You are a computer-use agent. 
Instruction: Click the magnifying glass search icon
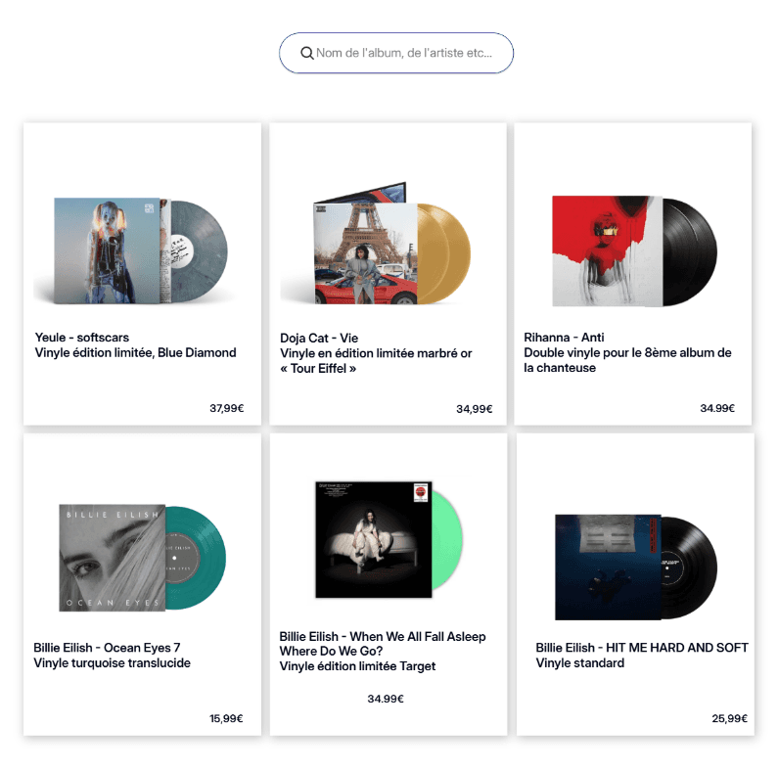307,53
